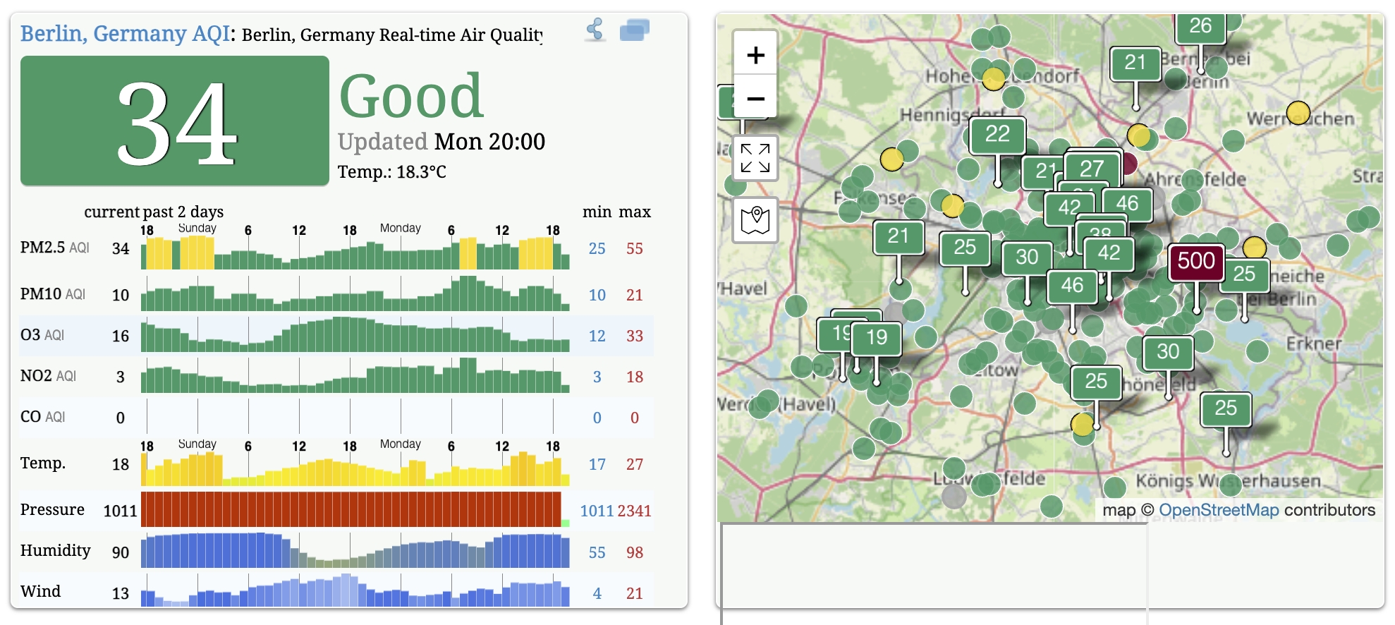Click the yellow dot near Werneuchen
This screenshot has height=625, width=1395.
1298,112
